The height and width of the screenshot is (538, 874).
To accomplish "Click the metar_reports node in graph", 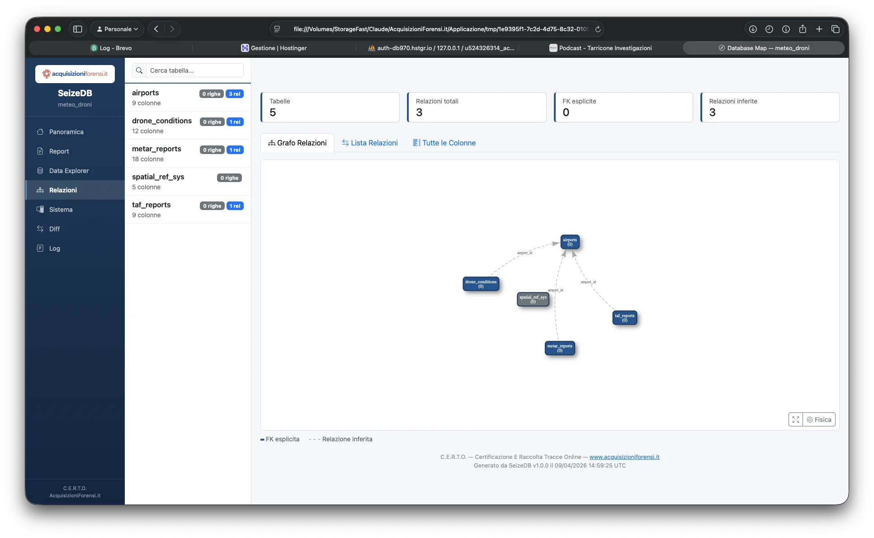I will [560, 348].
